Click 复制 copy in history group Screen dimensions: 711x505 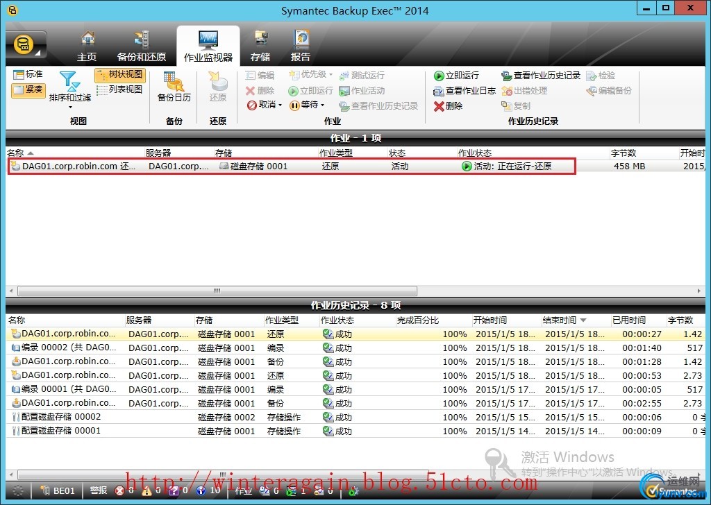(x=516, y=106)
